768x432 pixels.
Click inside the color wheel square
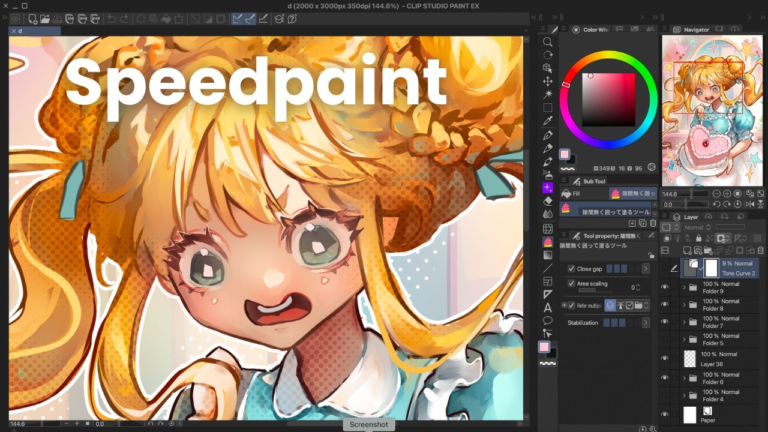coord(608,100)
